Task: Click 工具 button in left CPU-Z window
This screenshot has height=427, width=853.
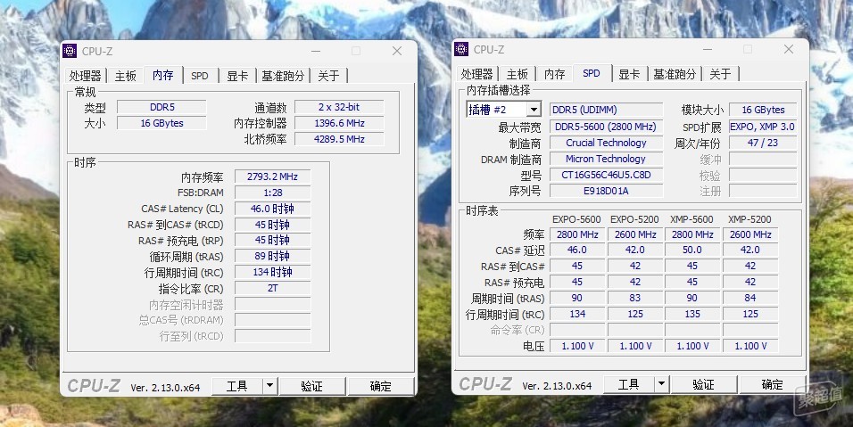Action: [237, 386]
